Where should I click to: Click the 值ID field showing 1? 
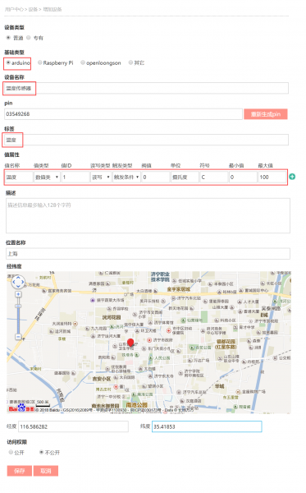pos(75,177)
